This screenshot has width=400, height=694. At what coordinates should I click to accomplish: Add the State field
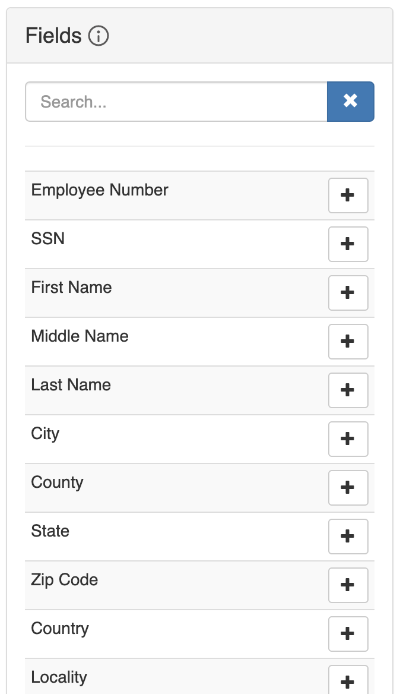coord(348,537)
